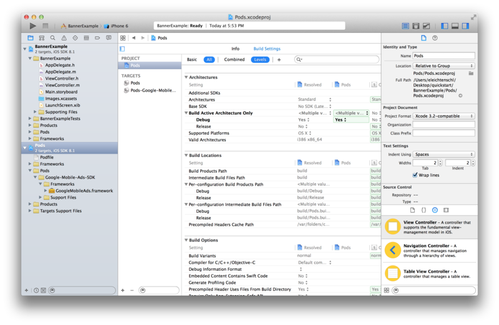The width and height of the screenshot is (499, 325).
Task: Open the search navigator magnifier icon
Action: tap(53, 38)
